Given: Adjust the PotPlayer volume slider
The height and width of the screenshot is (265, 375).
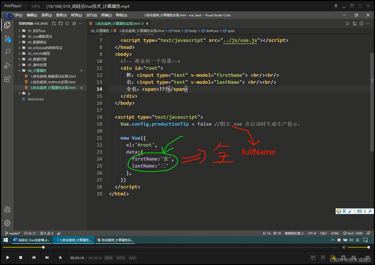Looking at the screenshot, I should [x=359, y=247].
